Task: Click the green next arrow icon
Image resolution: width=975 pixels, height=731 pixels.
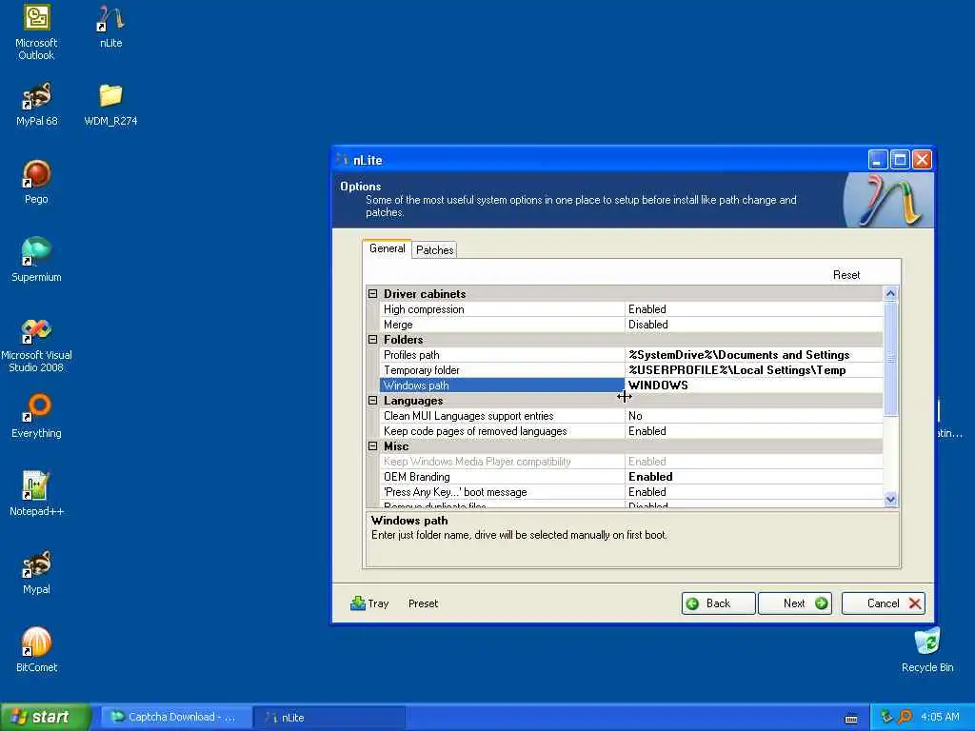Action: point(822,603)
